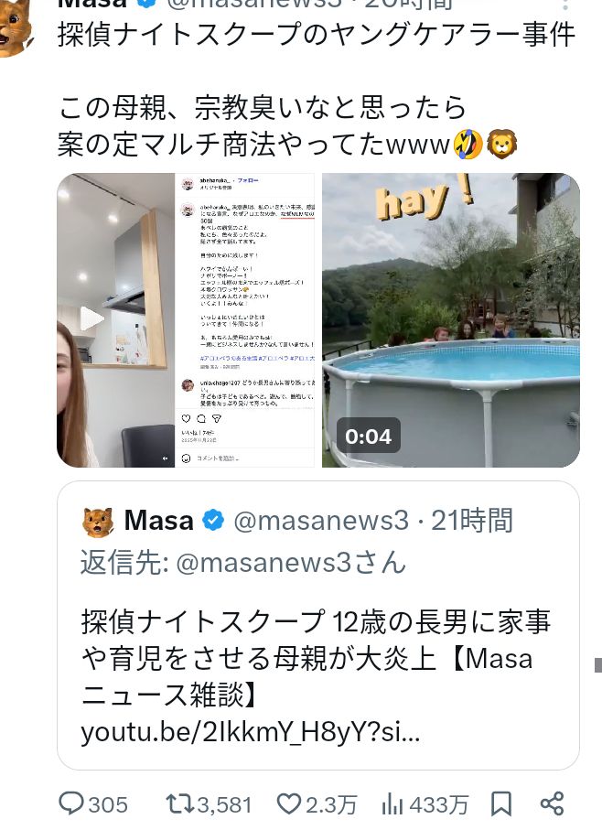The height and width of the screenshot is (830, 602).
Task: Tap the 返信先 @masanews3さん mention
Action: pyautogui.click(x=243, y=562)
